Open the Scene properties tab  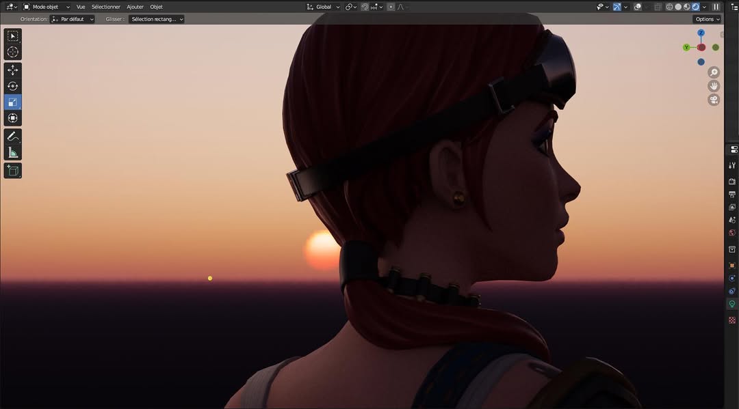pyautogui.click(x=732, y=220)
